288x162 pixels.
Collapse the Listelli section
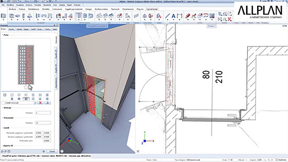tap(2, 128)
